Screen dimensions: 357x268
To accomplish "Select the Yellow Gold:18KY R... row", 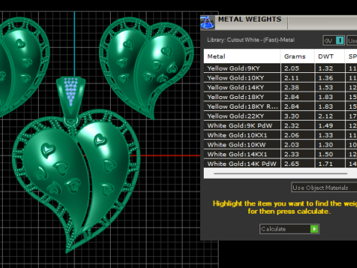I will click(x=280, y=106).
